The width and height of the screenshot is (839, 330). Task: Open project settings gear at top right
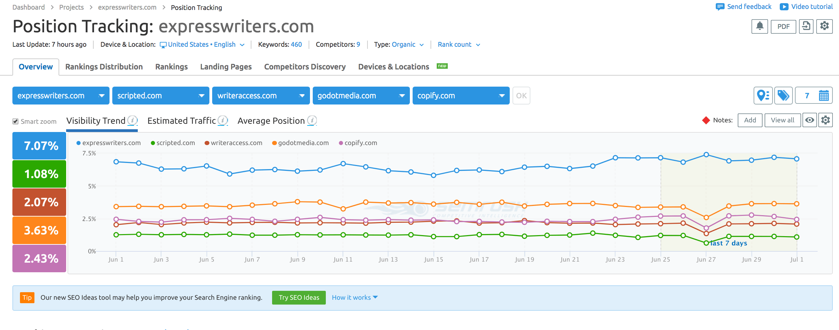(824, 26)
